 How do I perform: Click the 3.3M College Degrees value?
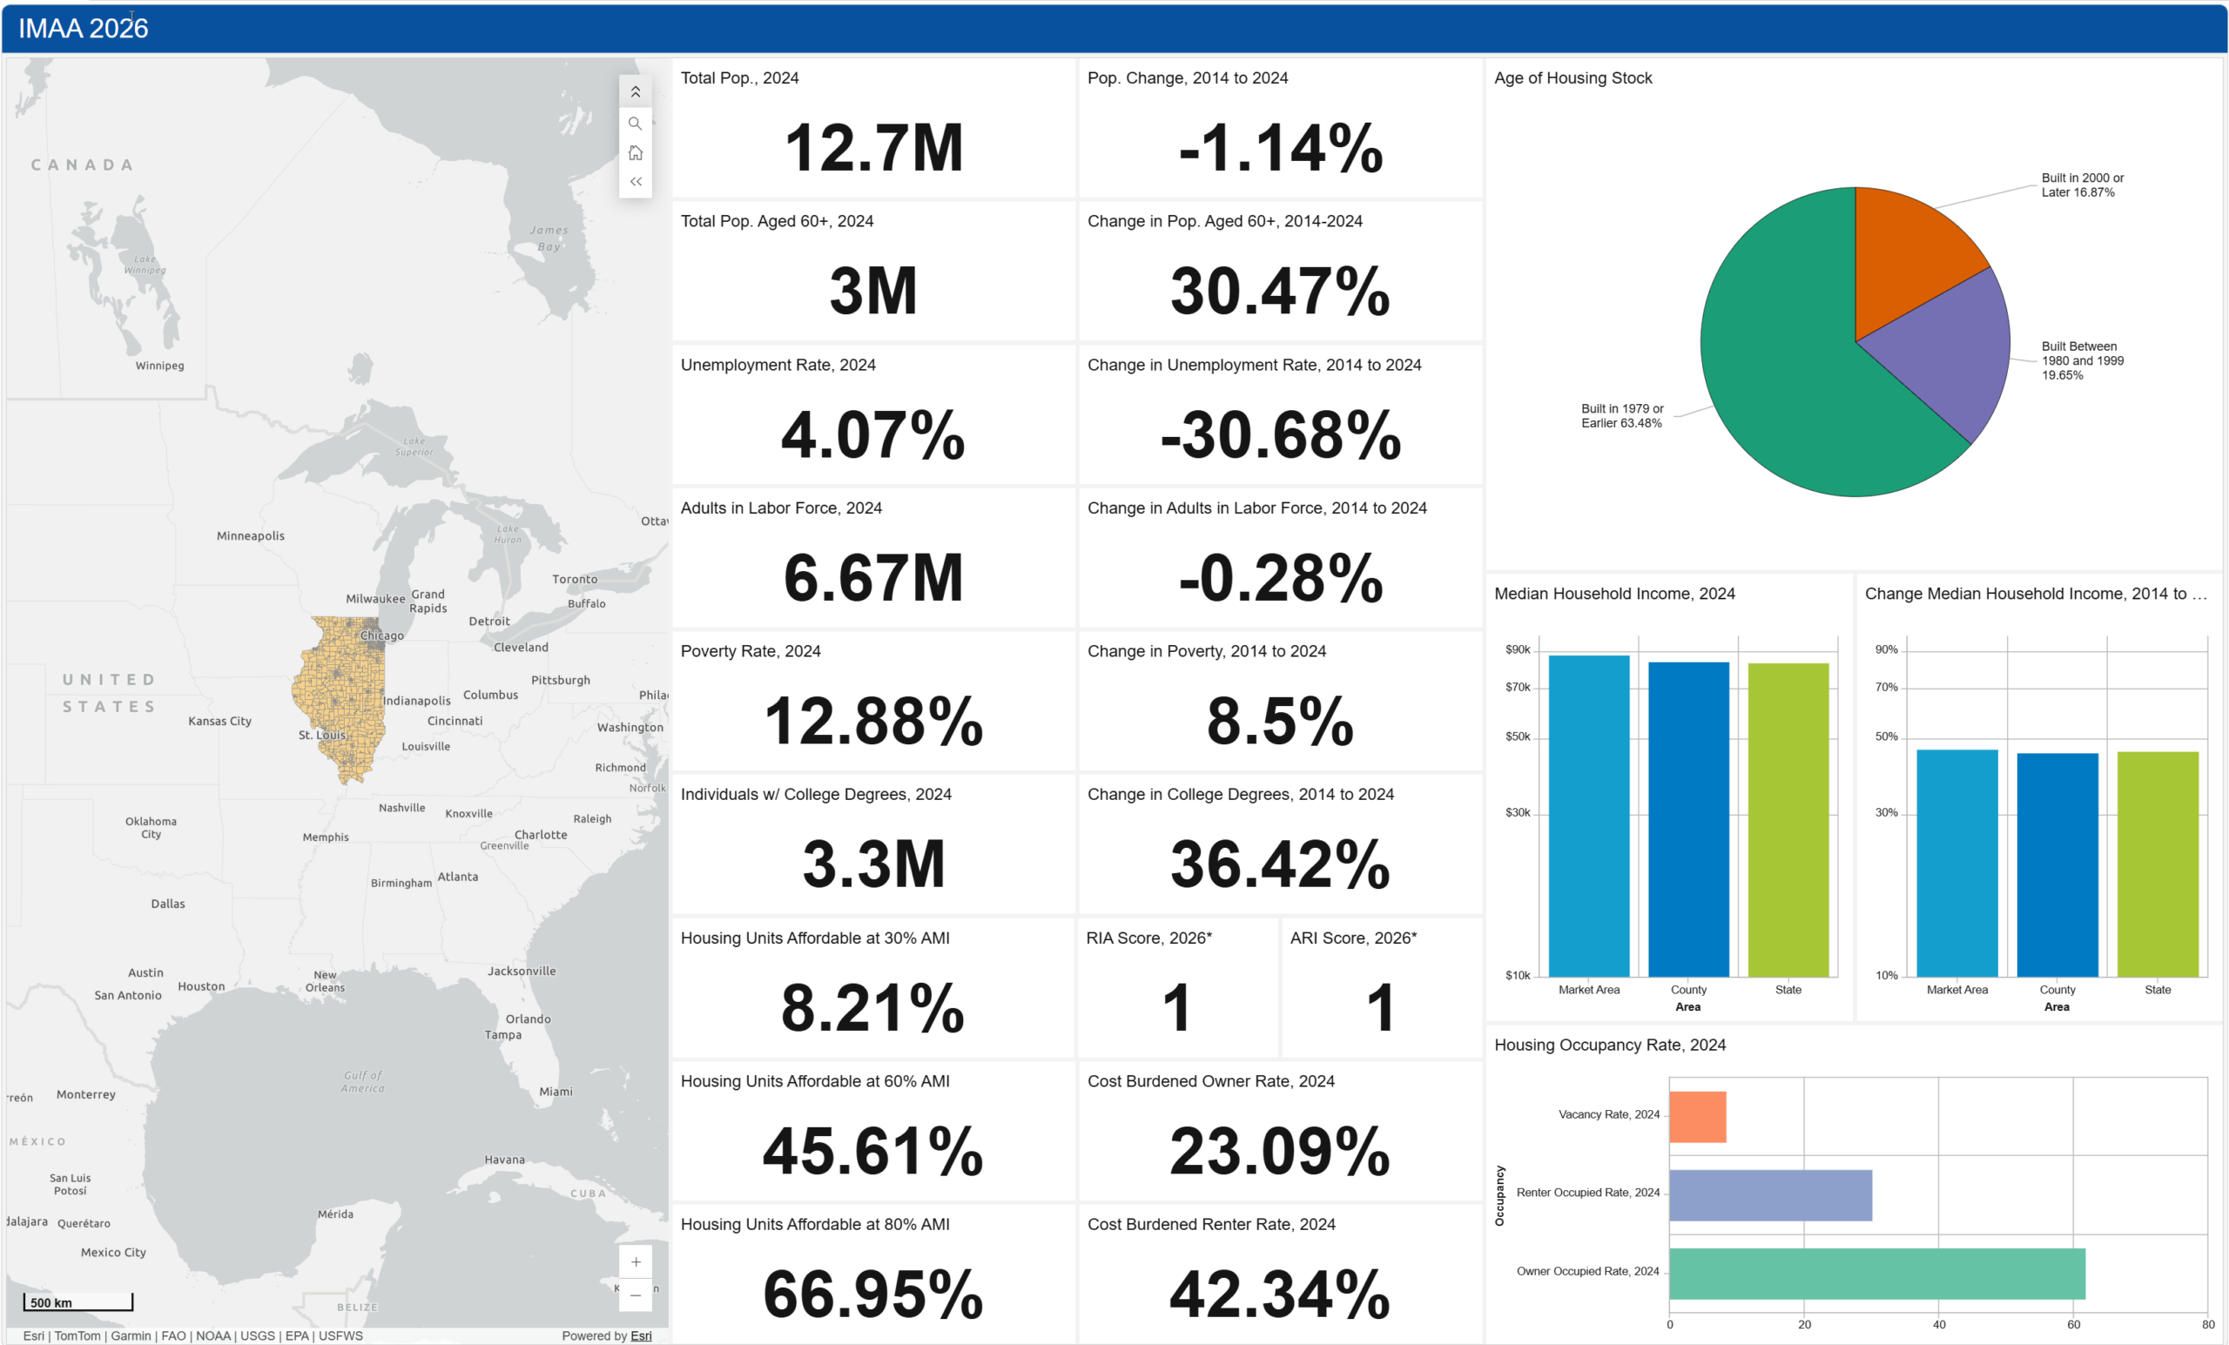click(874, 864)
